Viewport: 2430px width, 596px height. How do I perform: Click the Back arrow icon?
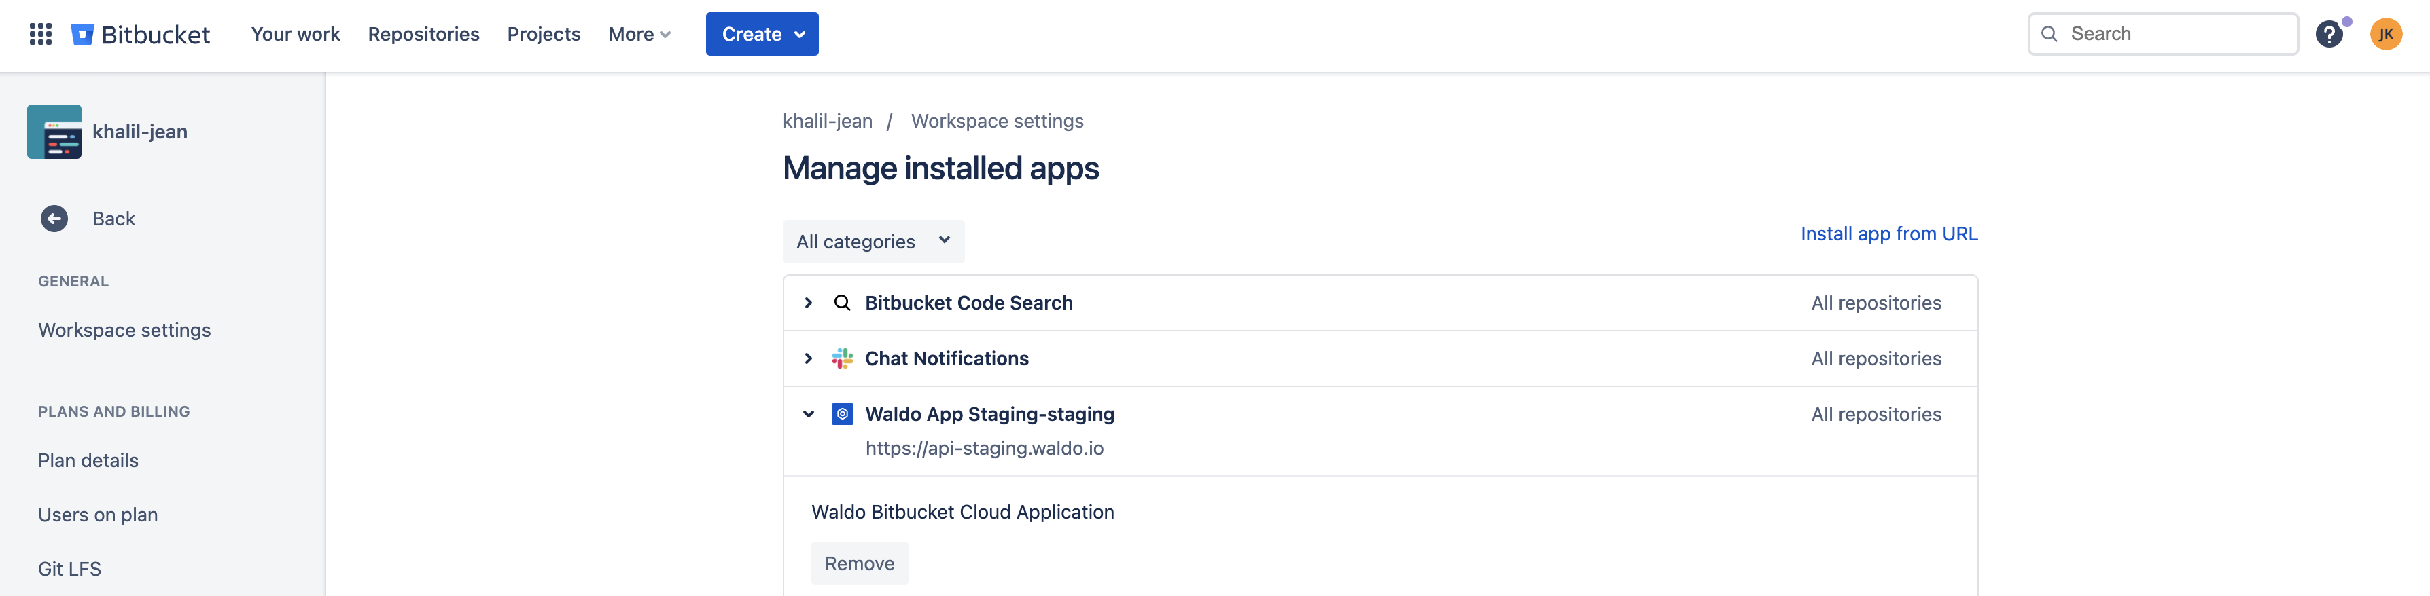point(55,219)
